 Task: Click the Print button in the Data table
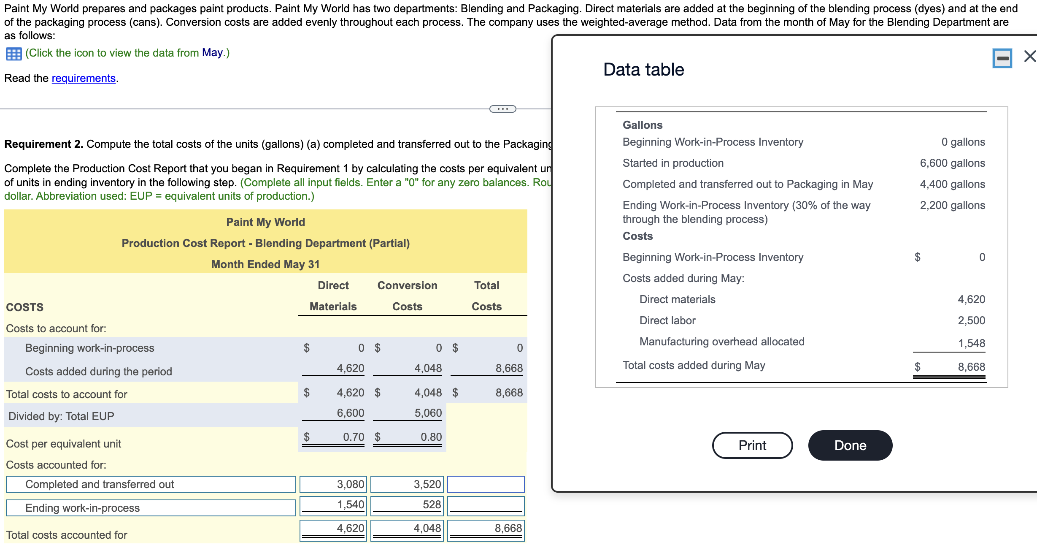(752, 445)
